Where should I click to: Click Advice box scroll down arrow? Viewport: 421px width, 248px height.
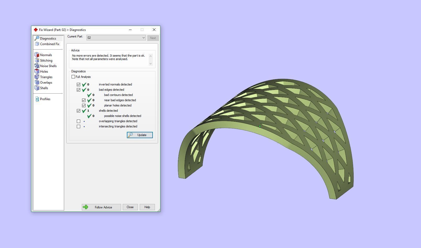pyautogui.click(x=150, y=63)
